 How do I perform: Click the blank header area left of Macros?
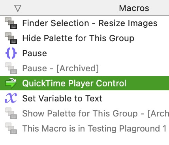(70, 8)
